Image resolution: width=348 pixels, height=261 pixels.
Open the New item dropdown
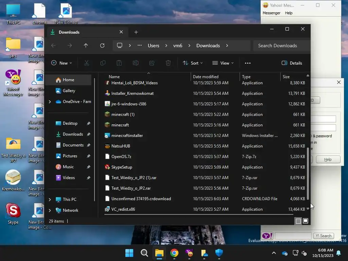pyautogui.click(x=62, y=63)
